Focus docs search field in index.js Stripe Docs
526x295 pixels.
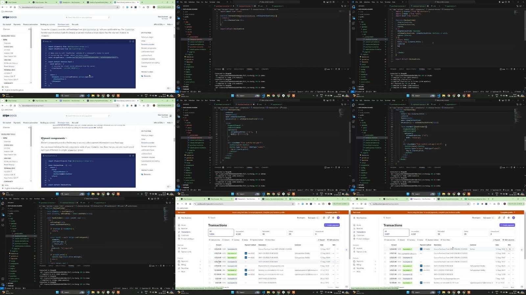[x=88, y=17]
